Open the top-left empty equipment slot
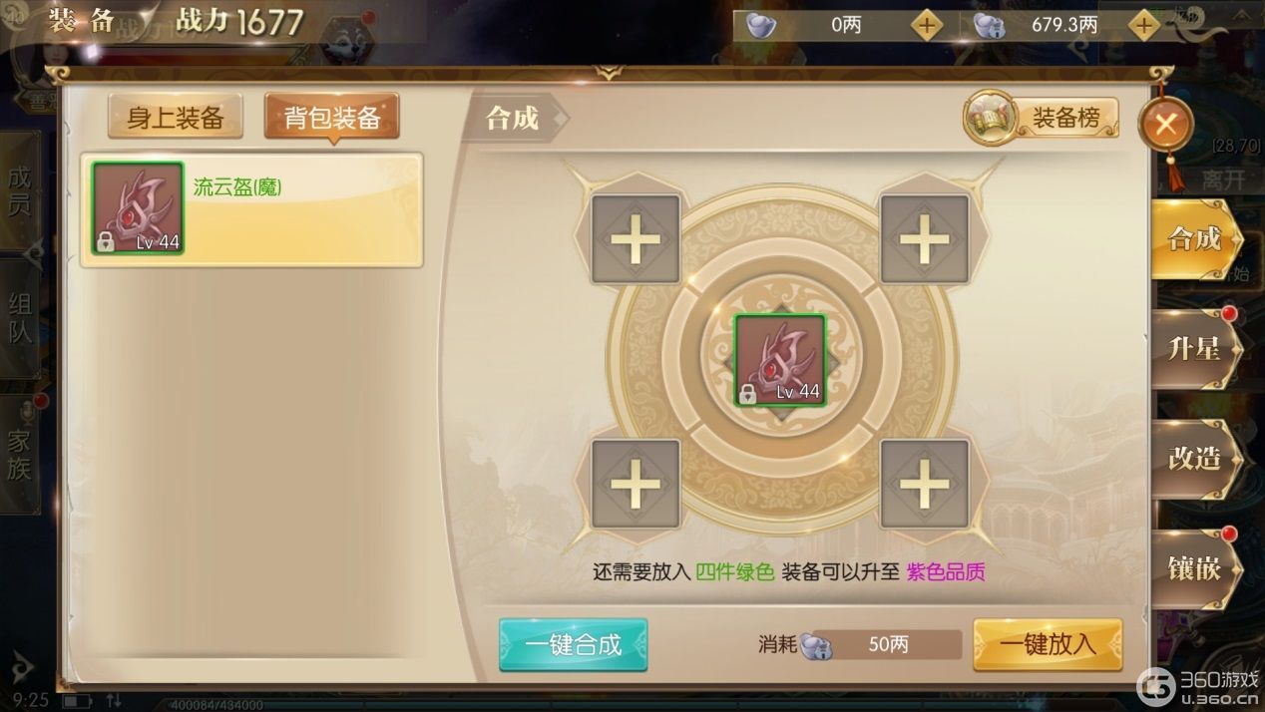This screenshot has height=712, width=1265. (x=635, y=239)
